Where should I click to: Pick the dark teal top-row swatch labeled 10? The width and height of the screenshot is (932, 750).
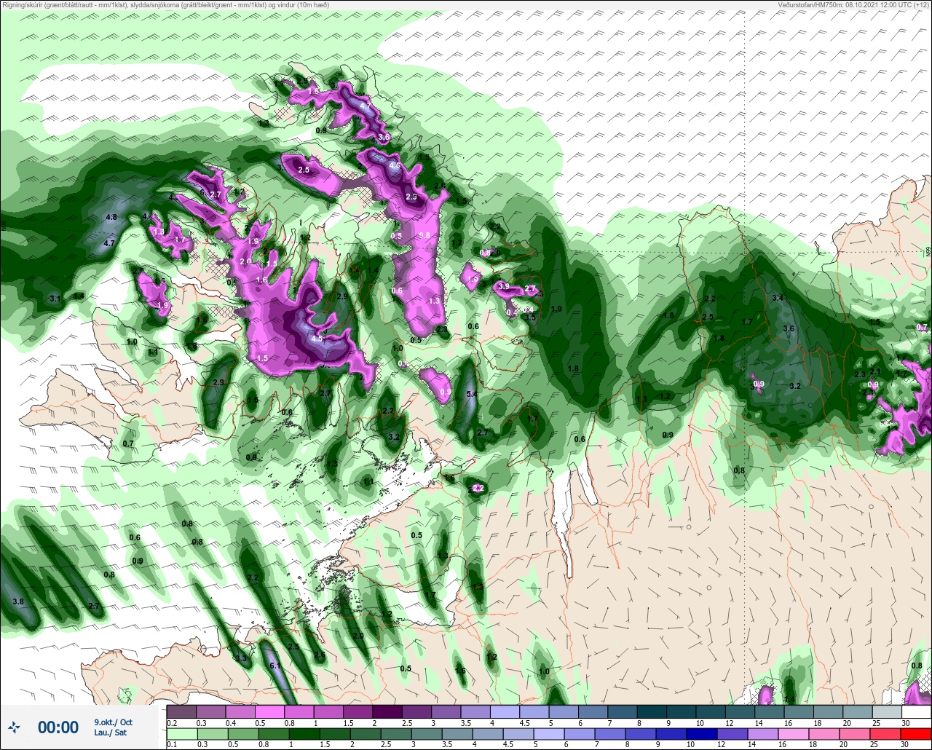pyautogui.click(x=711, y=711)
